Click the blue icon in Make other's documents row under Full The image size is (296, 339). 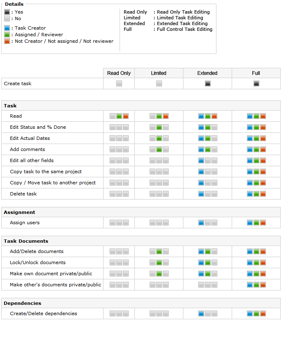pos(250,285)
